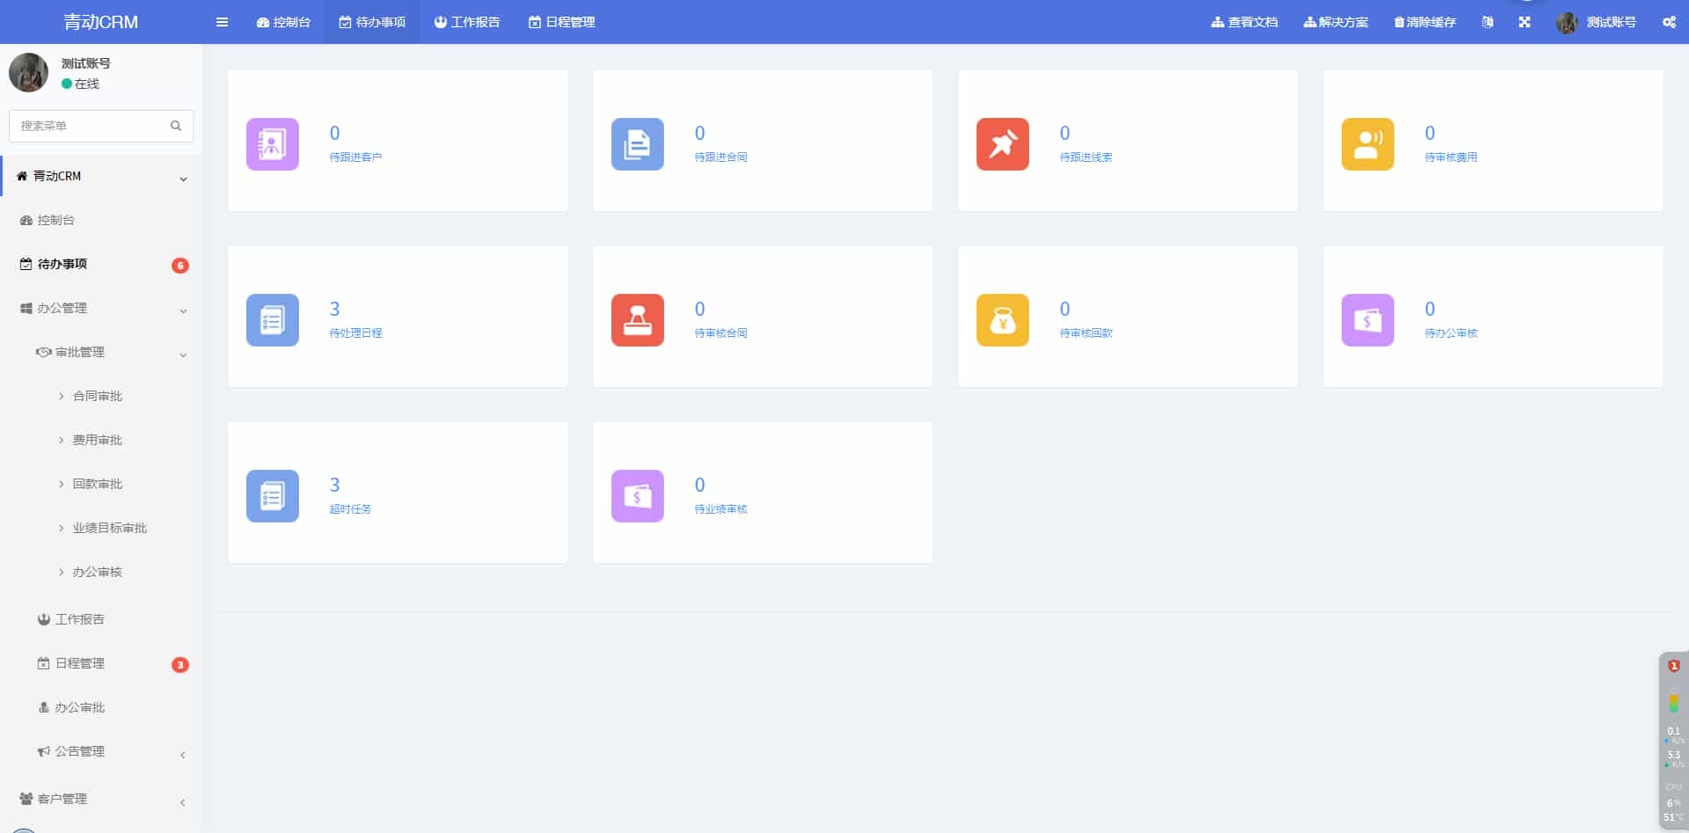Open the 测试账号 user menu in the header

[1597, 22]
